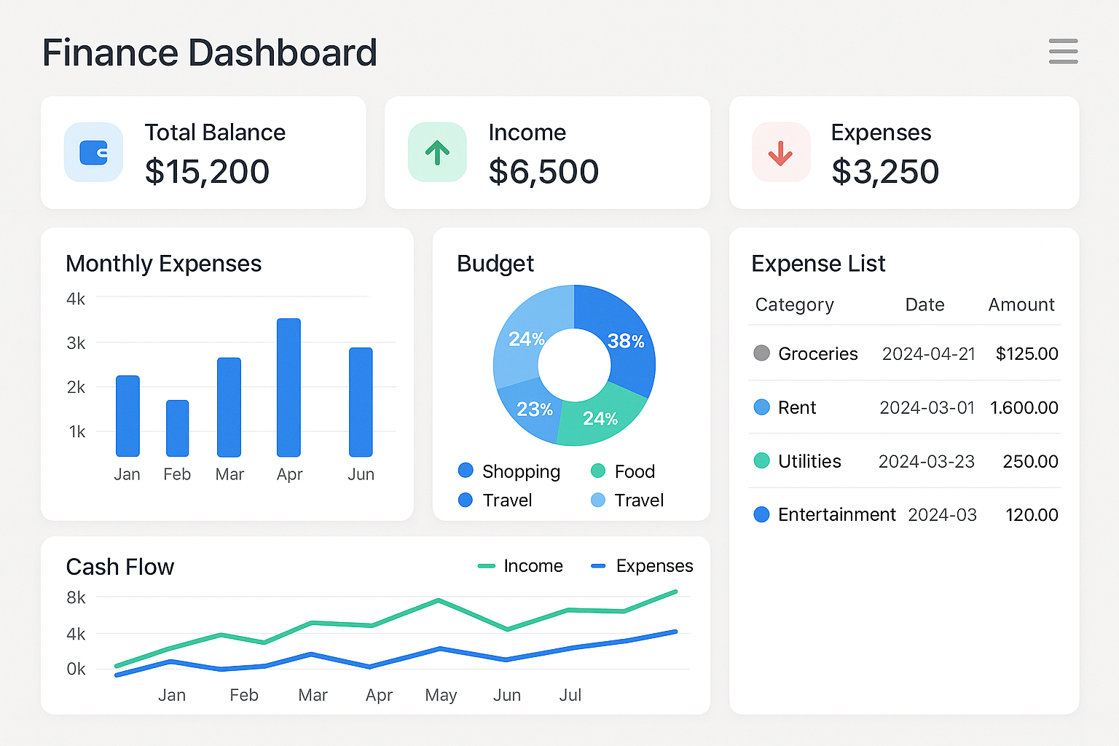Select the Cash Flow panel title

click(120, 567)
